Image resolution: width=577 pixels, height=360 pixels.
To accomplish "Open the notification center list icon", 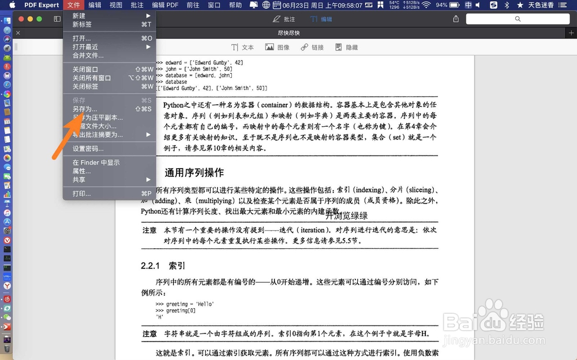I will pyautogui.click(x=562, y=5).
